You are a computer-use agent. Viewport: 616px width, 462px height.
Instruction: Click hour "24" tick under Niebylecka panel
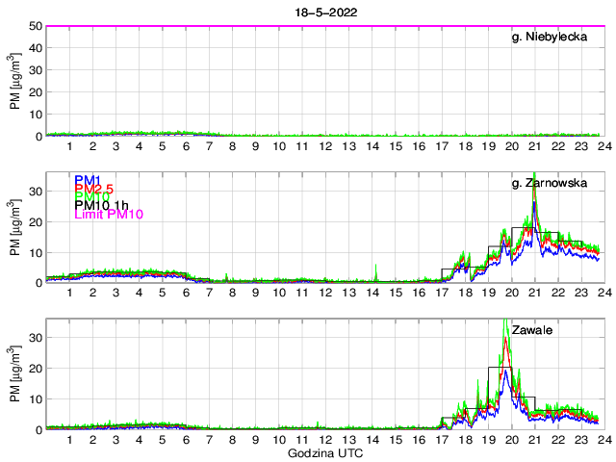click(x=605, y=146)
